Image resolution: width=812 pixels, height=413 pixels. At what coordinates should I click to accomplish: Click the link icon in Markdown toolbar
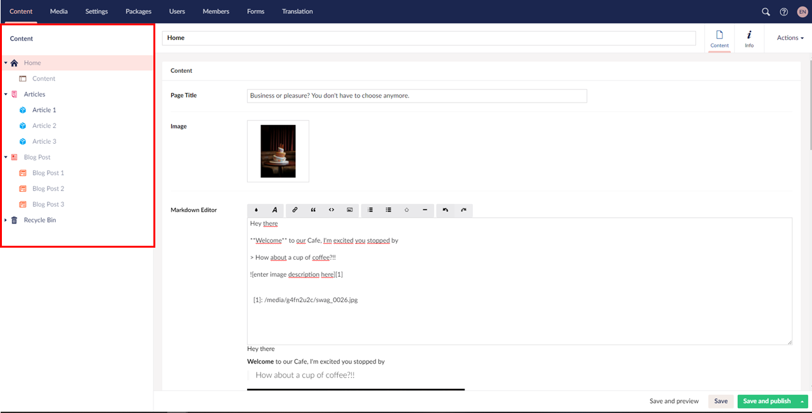click(295, 210)
